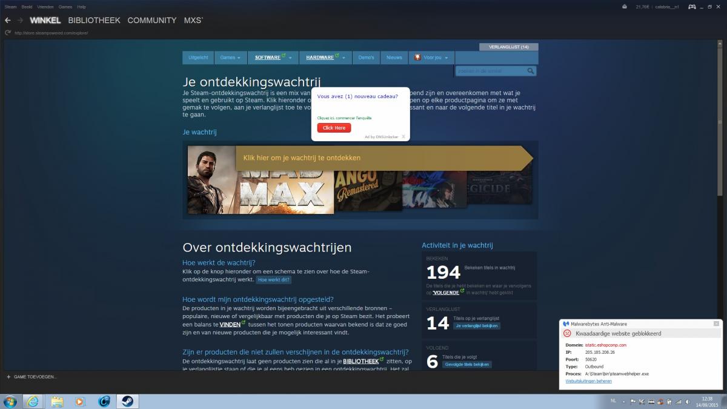
Task: Open the Demo's store tab
Action: (x=367, y=58)
